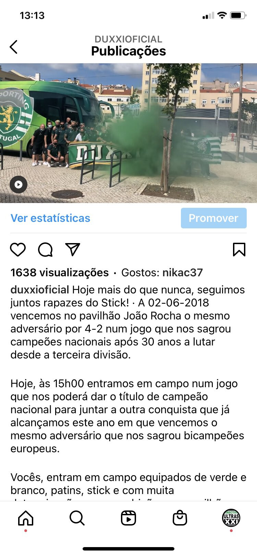The image size is (257, 556).
Task: Play the video using the play icon
Action: point(19,185)
